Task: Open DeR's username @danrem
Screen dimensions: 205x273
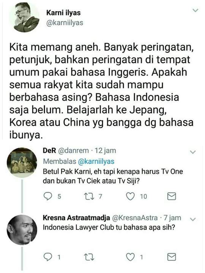Action: [73, 151]
